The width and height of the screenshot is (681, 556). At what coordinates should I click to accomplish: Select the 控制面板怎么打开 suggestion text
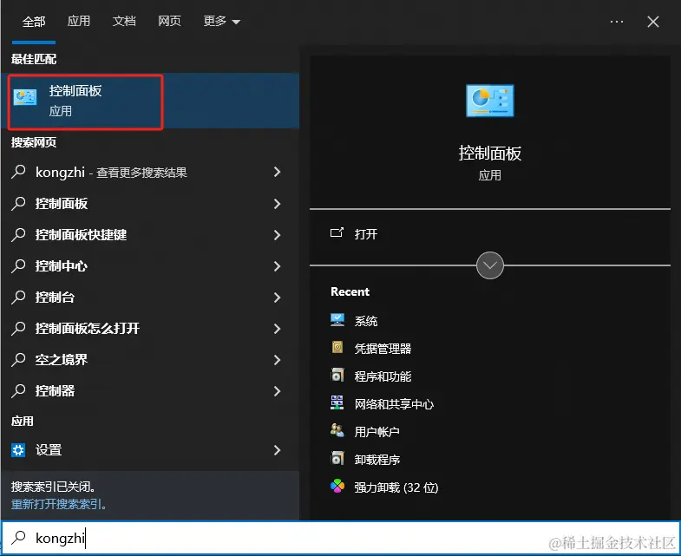point(88,329)
